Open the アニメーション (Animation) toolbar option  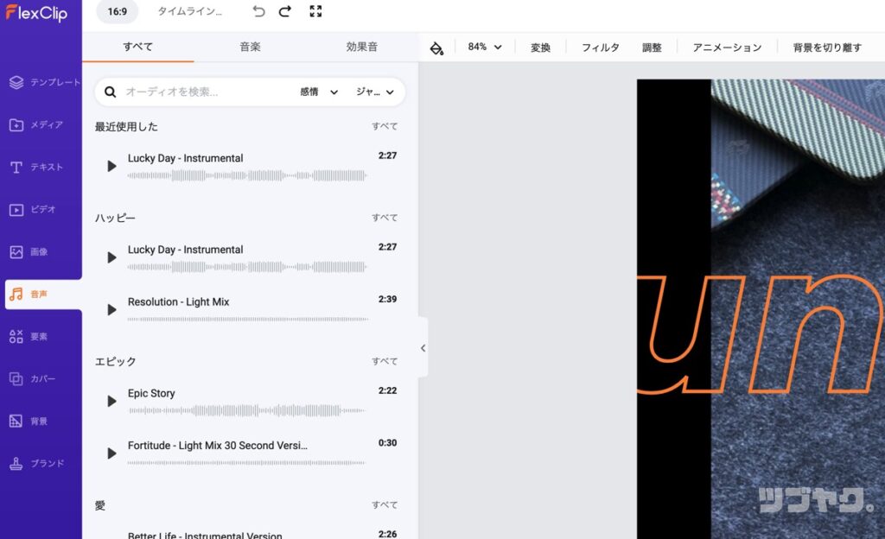click(727, 48)
